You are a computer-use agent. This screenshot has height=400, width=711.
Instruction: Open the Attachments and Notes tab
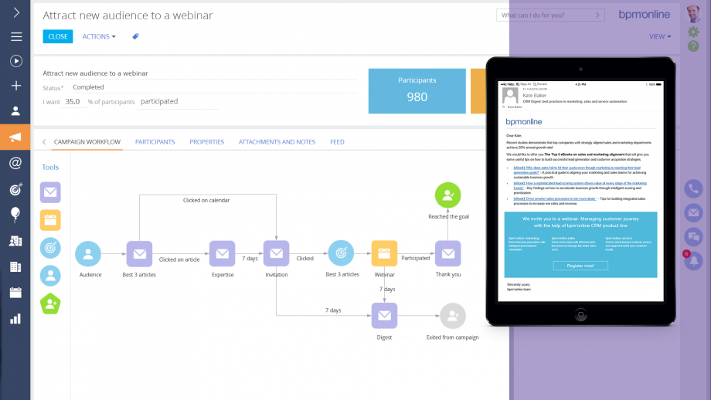[x=277, y=142]
